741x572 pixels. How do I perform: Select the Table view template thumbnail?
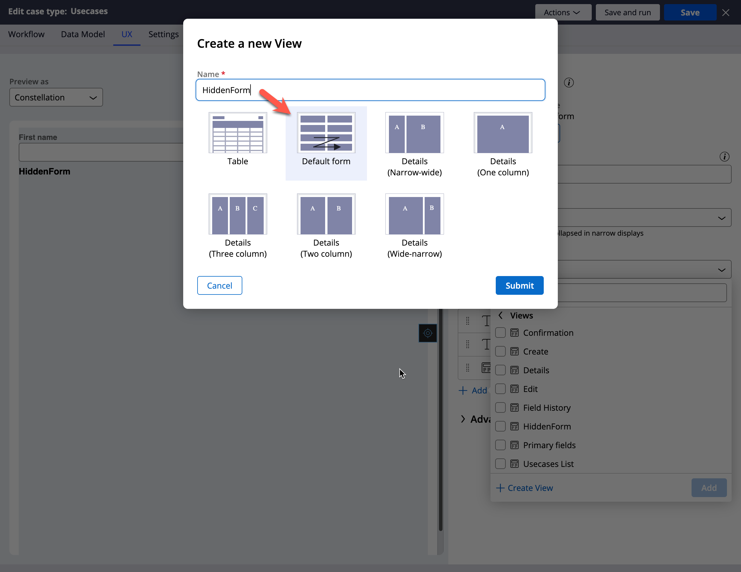tap(238, 133)
